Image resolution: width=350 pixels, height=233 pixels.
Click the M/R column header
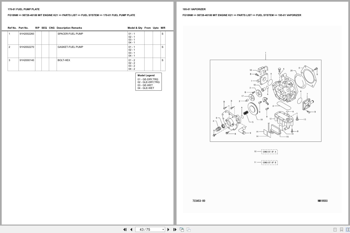click(163, 28)
